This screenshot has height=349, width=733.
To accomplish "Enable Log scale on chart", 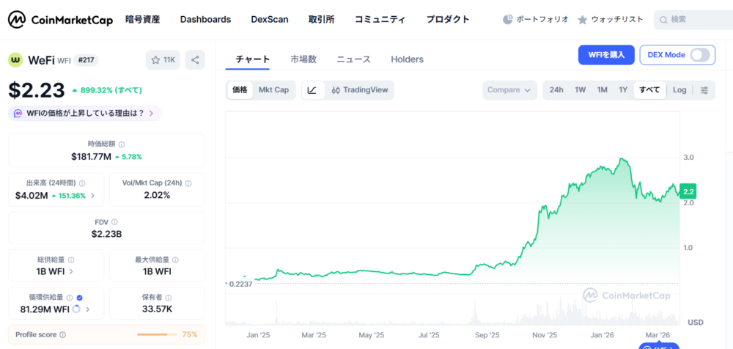I will pos(679,90).
